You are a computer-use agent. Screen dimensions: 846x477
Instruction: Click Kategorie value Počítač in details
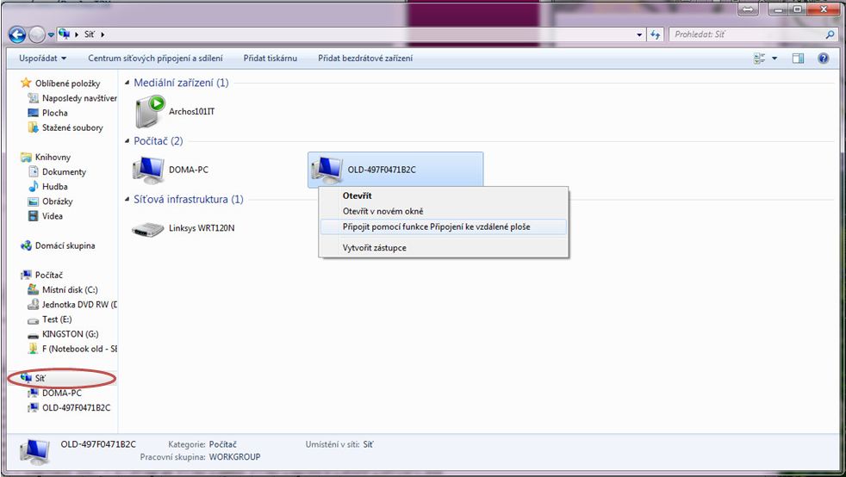coord(223,444)
